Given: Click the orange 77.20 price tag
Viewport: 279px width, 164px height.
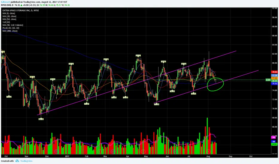Looking at the screenshot, I should pyautogui.click(x=275, y=78).
